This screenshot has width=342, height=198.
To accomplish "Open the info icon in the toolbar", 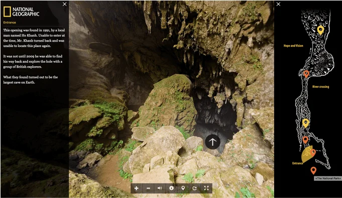I will click(x=171, y=188).
